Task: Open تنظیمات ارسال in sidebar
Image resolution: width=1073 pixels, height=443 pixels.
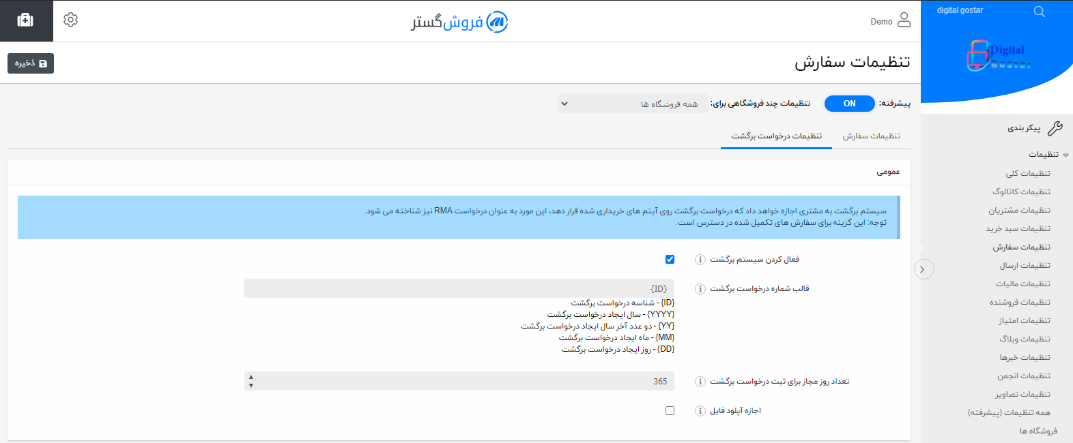Action: (x=1025, y=266)
